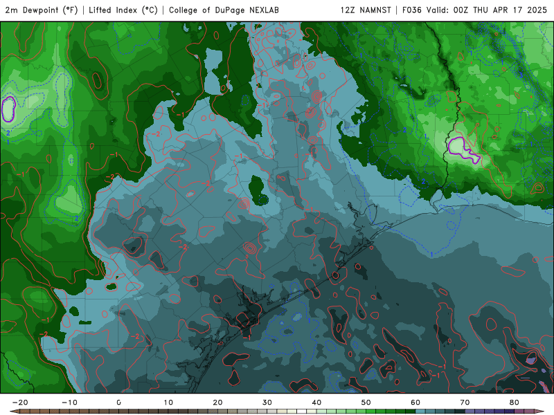554x415 pixels.
Task: Click the "40" color scale label
Action: coord(316,403)
